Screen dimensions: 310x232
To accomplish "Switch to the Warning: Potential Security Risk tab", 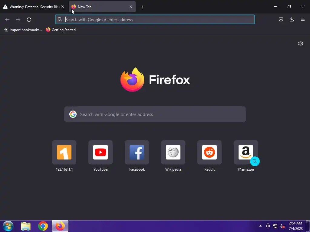I will click(x=34, y=7).
